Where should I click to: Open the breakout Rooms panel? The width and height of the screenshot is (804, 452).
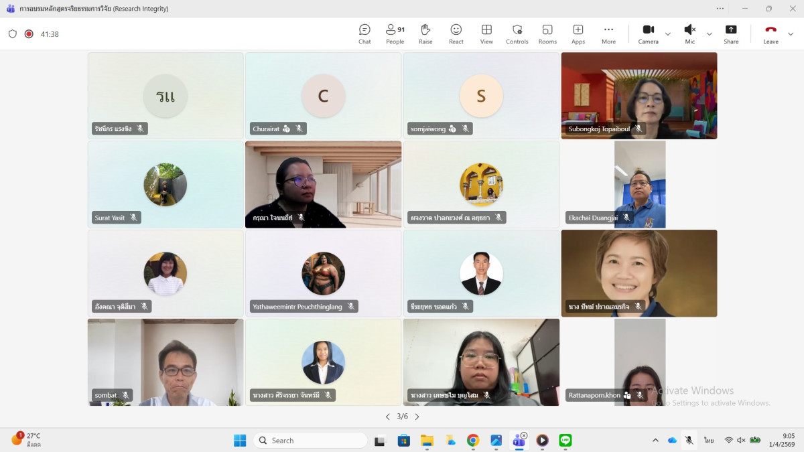547,33
